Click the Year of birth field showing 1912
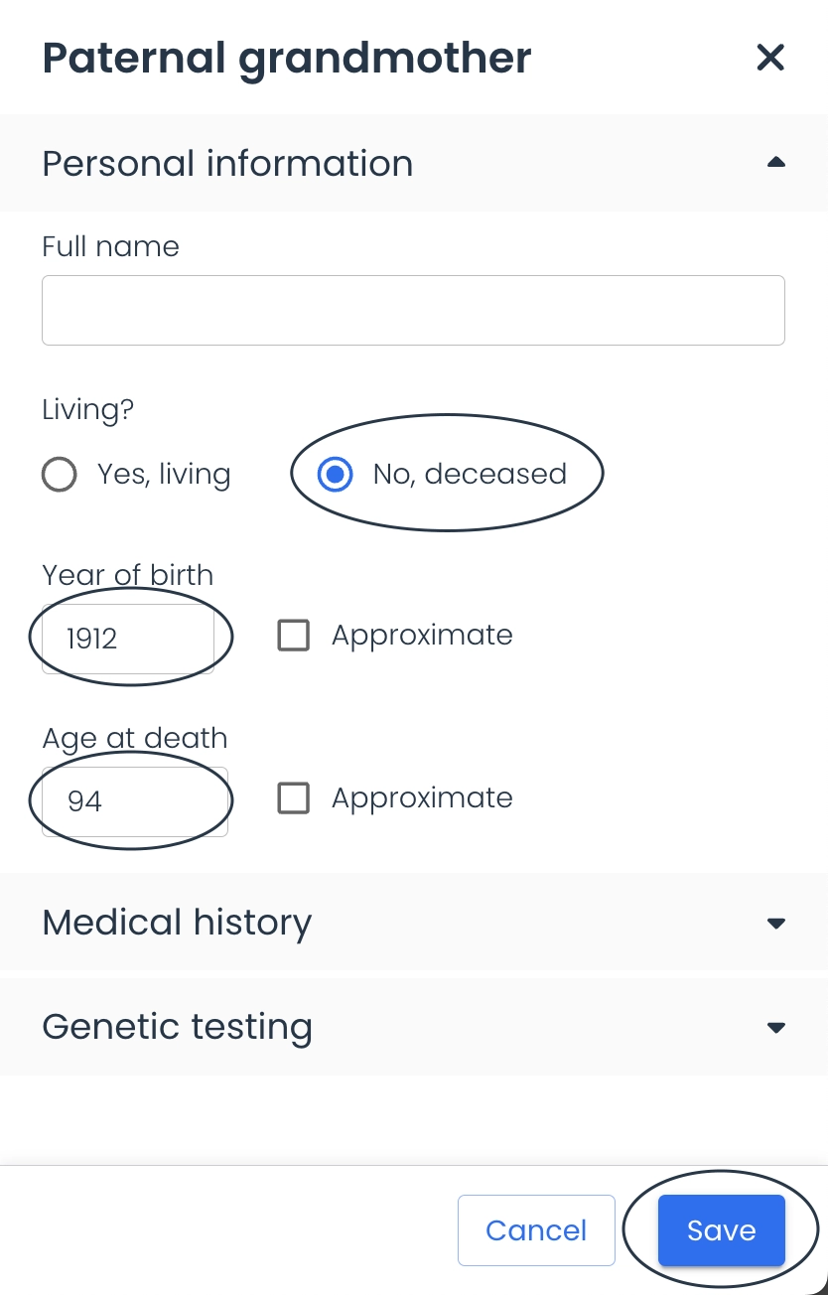The height and width of the screenshot is (1295, 828). tap(128, 639)
